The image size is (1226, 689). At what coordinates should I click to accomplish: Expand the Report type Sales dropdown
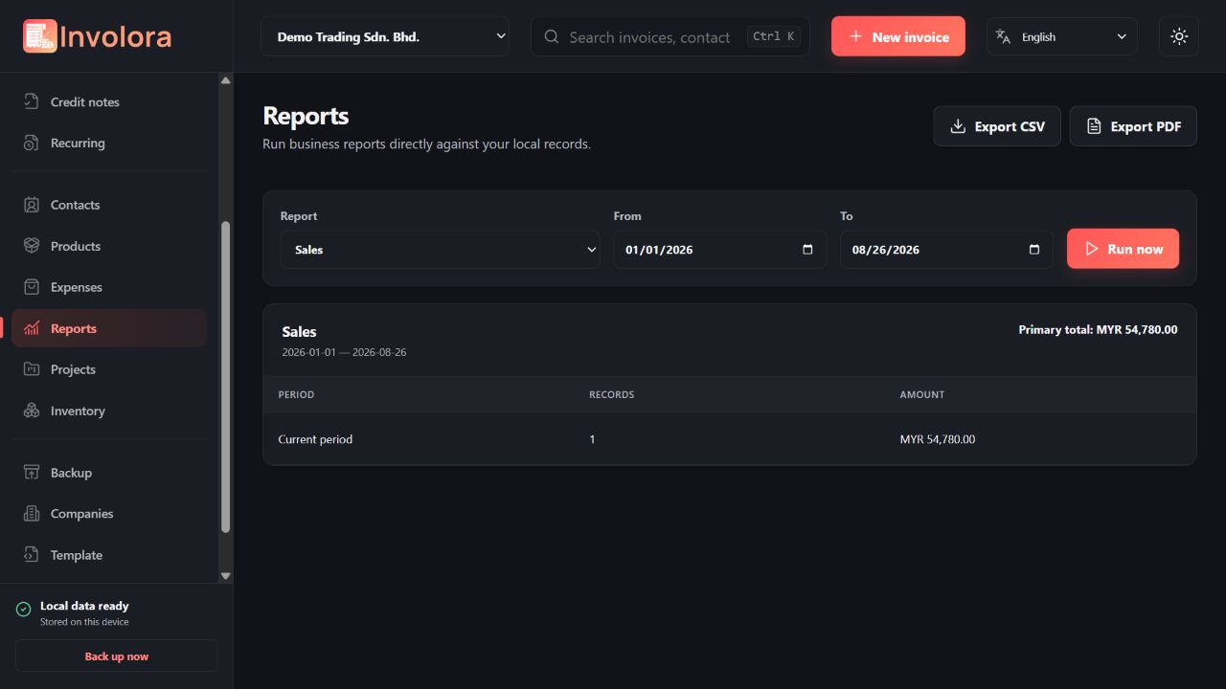point(440,249)
